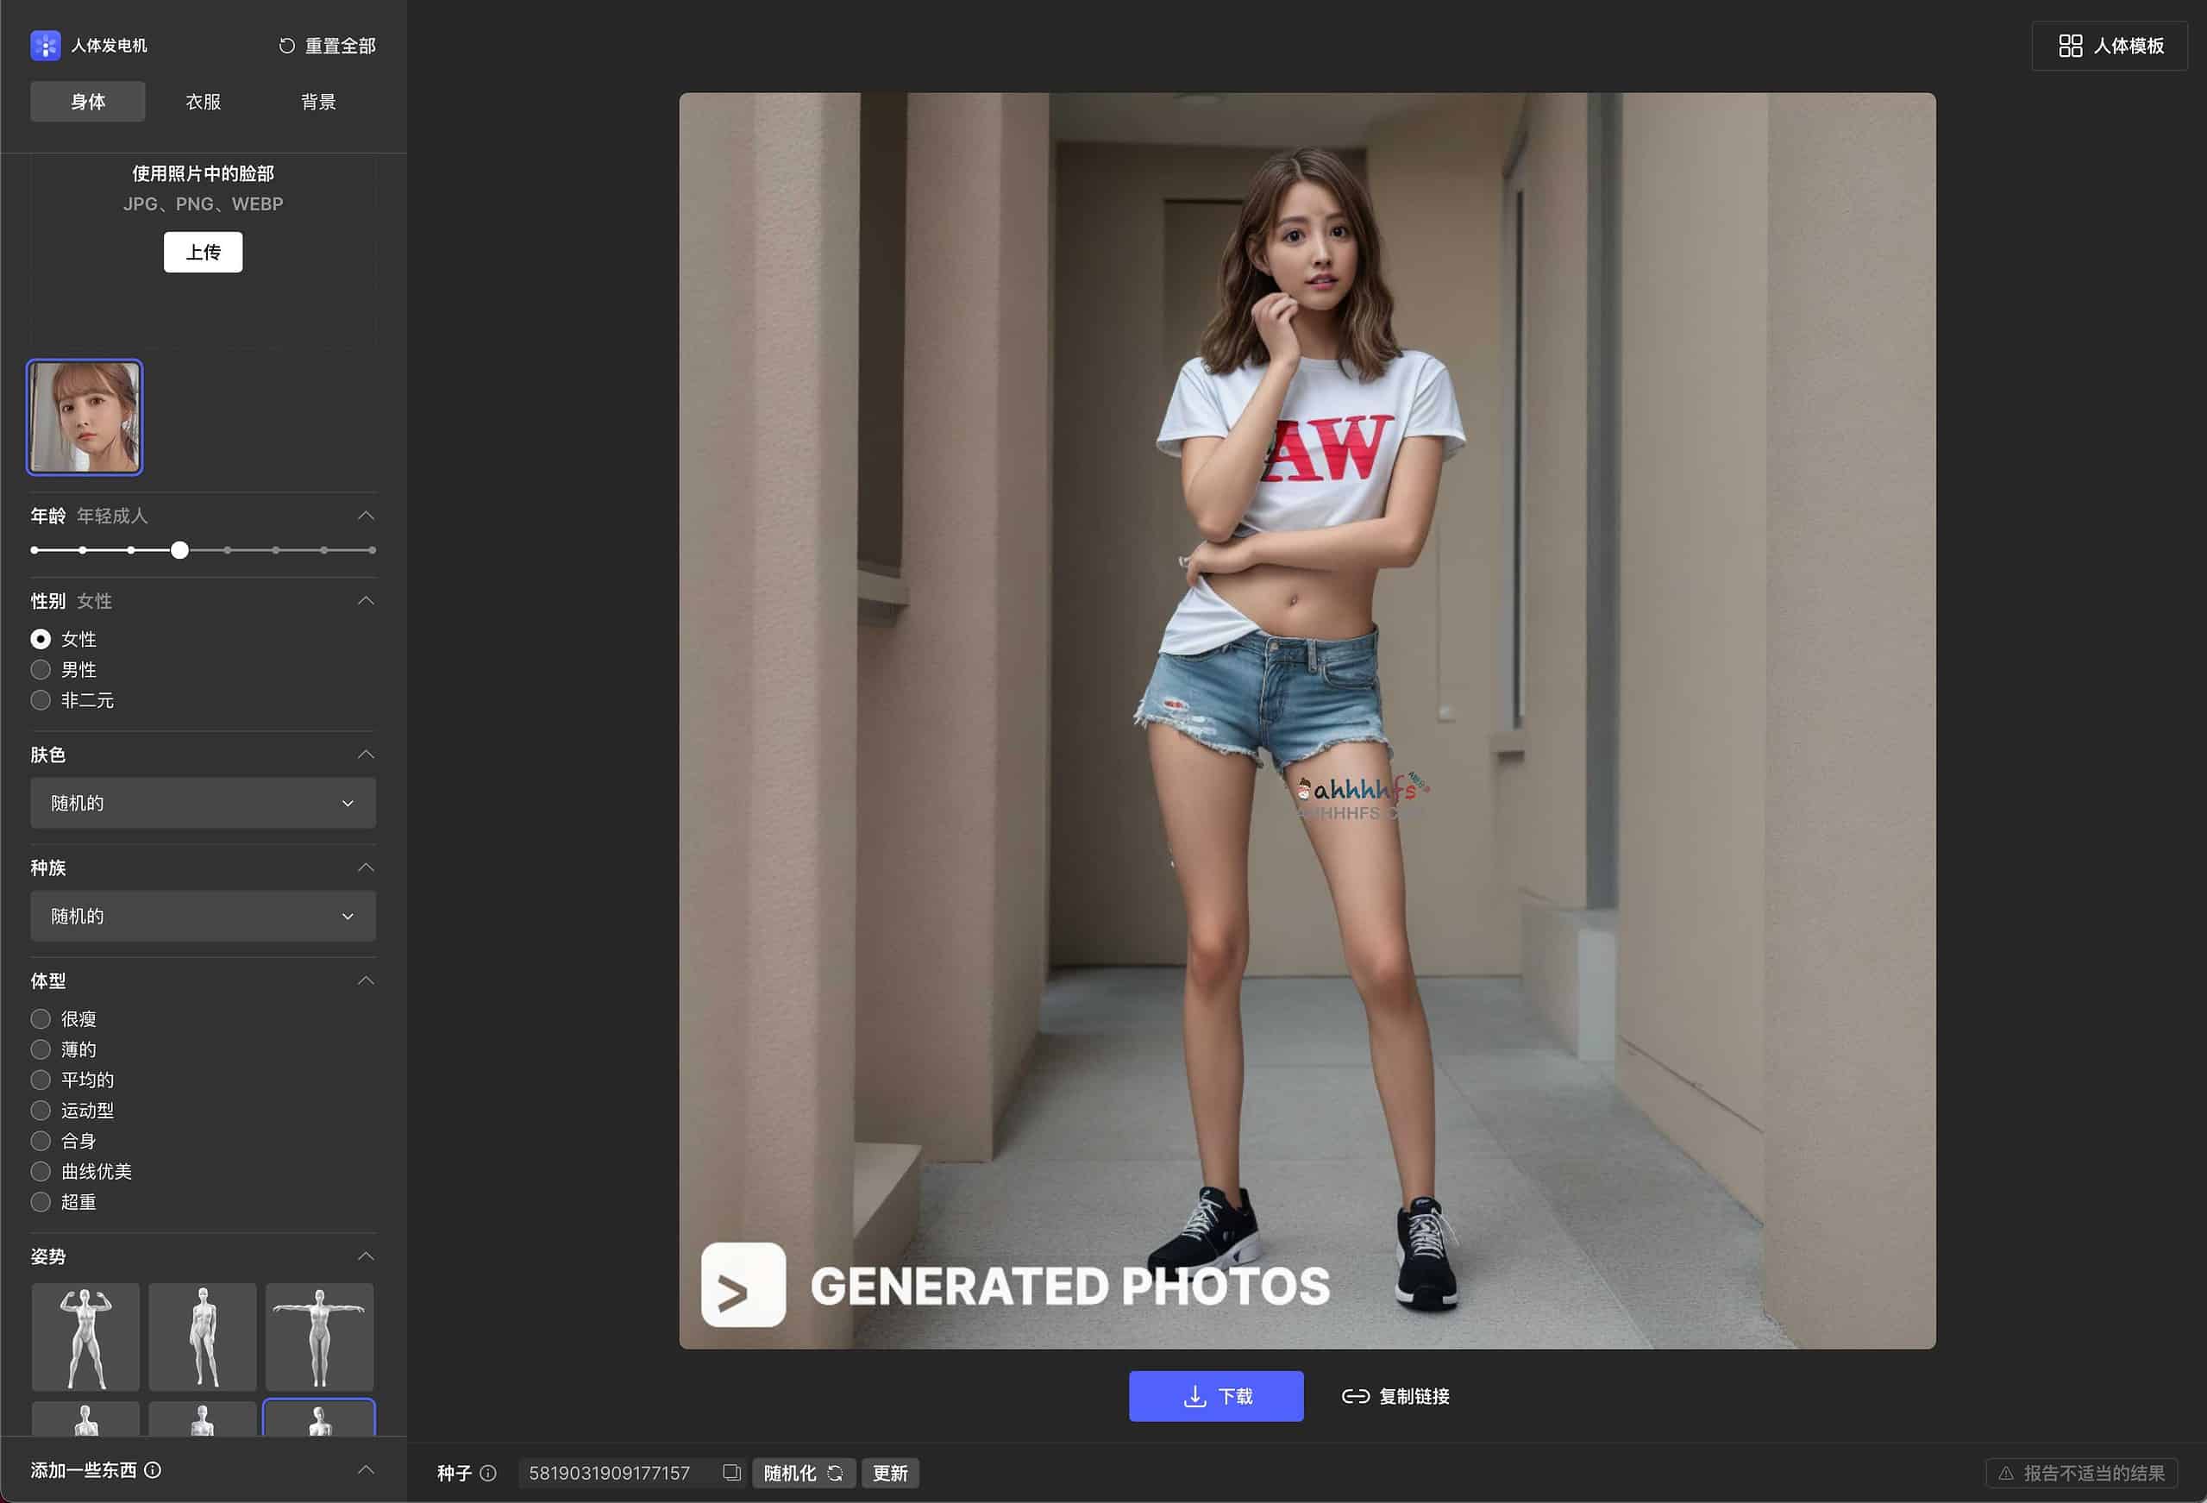The image size is (2207, 1503).
Task: Click the seed info icon
Action: (488, 1473)
